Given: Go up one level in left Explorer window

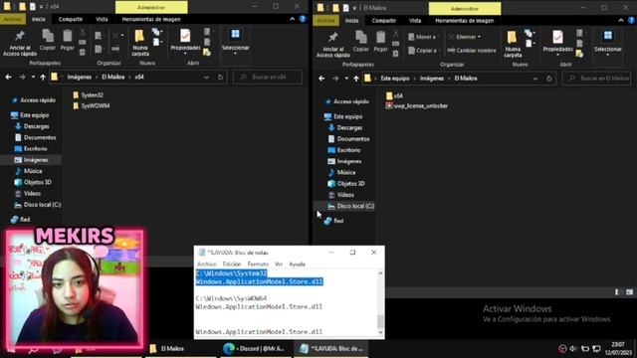Looking at the screenshot, I should (43, 77).
